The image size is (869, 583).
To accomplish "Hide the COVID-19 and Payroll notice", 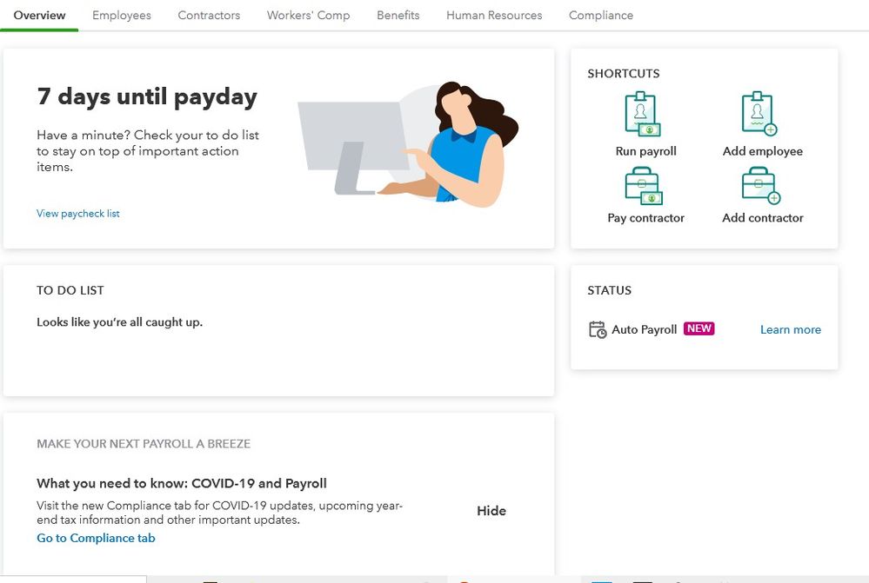I will click(491, 511).
